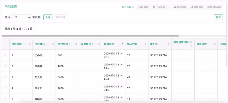Click the IP address in 王小明's row

click(158, 55)
